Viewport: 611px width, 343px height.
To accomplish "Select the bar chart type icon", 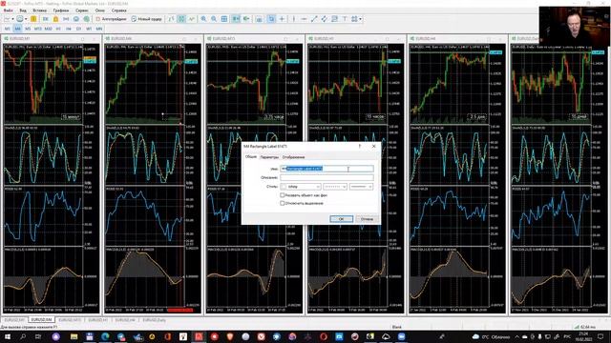I will tap(171, 19).
